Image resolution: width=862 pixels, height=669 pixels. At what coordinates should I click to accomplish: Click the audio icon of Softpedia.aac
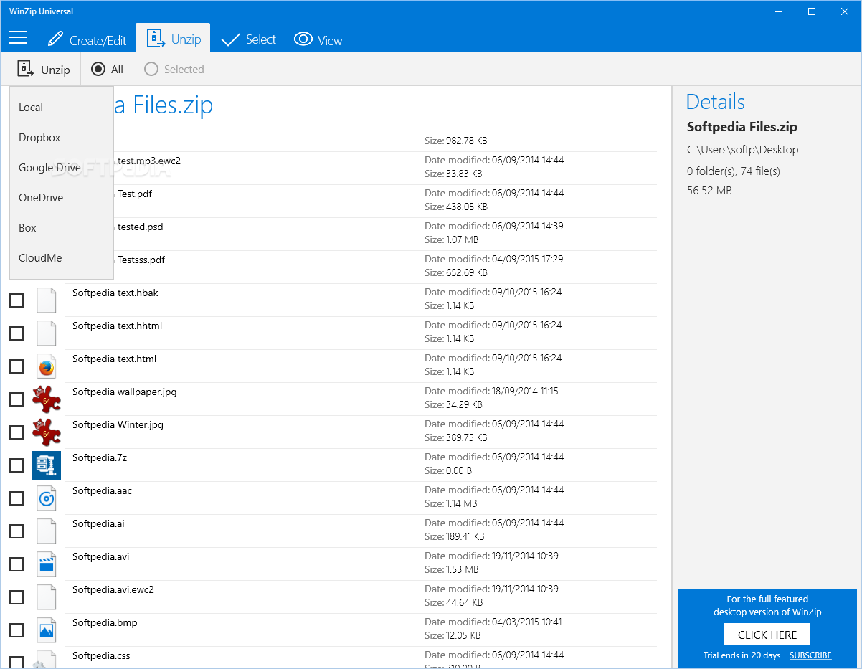[47, 498]
